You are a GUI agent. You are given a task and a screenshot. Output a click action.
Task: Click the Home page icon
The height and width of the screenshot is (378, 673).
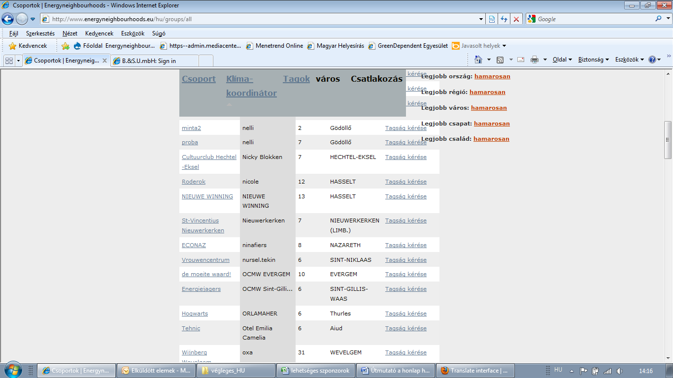click(478, 60)
